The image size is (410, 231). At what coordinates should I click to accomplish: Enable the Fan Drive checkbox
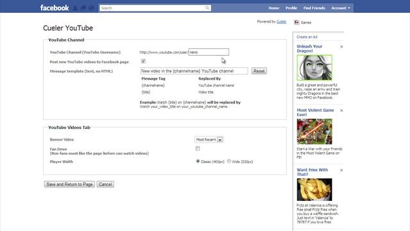(x=197, y=148)
